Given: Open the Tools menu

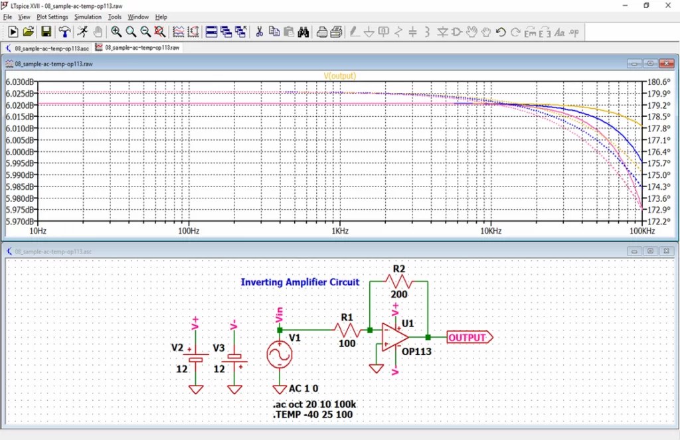Looking at the screenshot, I should coord(115,17).
